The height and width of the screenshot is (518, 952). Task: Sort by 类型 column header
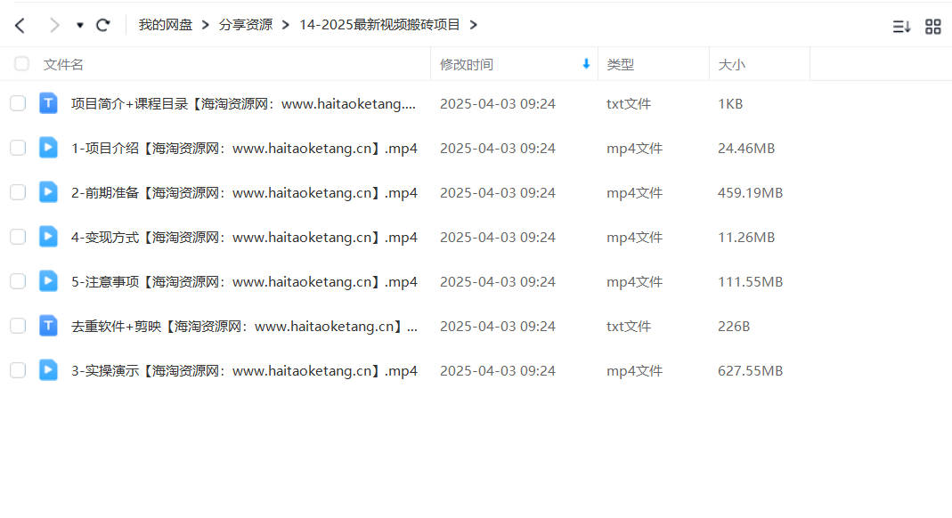(620, 65)
